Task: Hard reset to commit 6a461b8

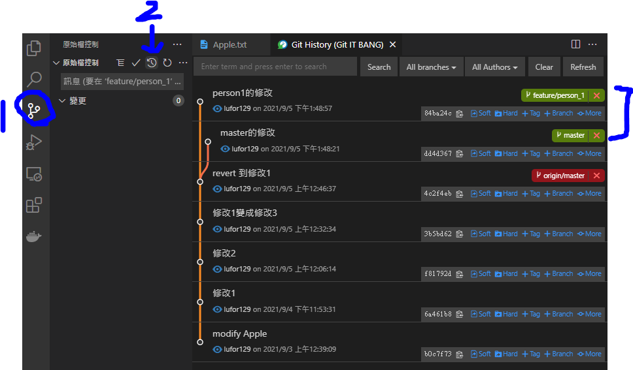Action: pos(506,314)
